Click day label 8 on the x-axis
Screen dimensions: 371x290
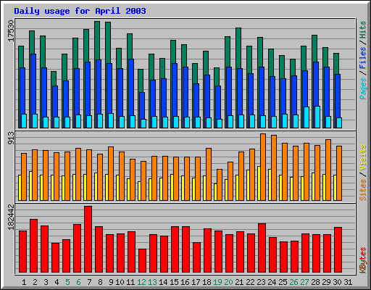point(100,282)
